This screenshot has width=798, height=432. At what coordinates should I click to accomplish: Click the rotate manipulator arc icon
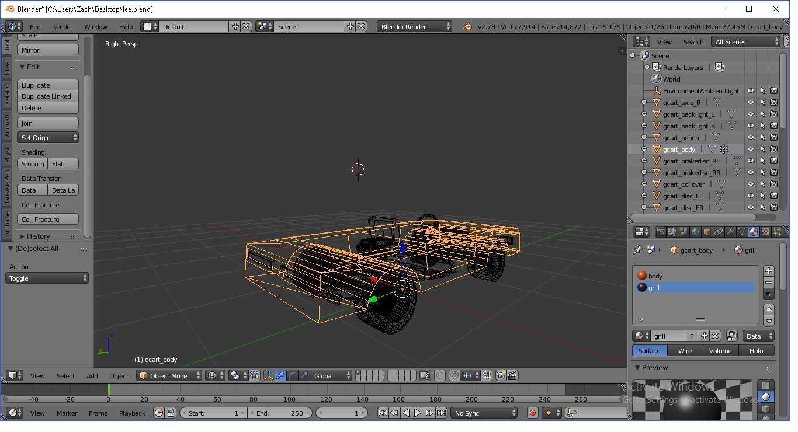click(292, 375)
